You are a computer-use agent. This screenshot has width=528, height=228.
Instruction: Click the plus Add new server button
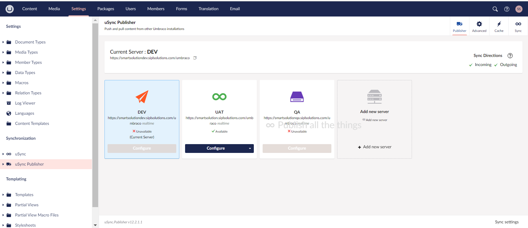(x=375, y=147)
